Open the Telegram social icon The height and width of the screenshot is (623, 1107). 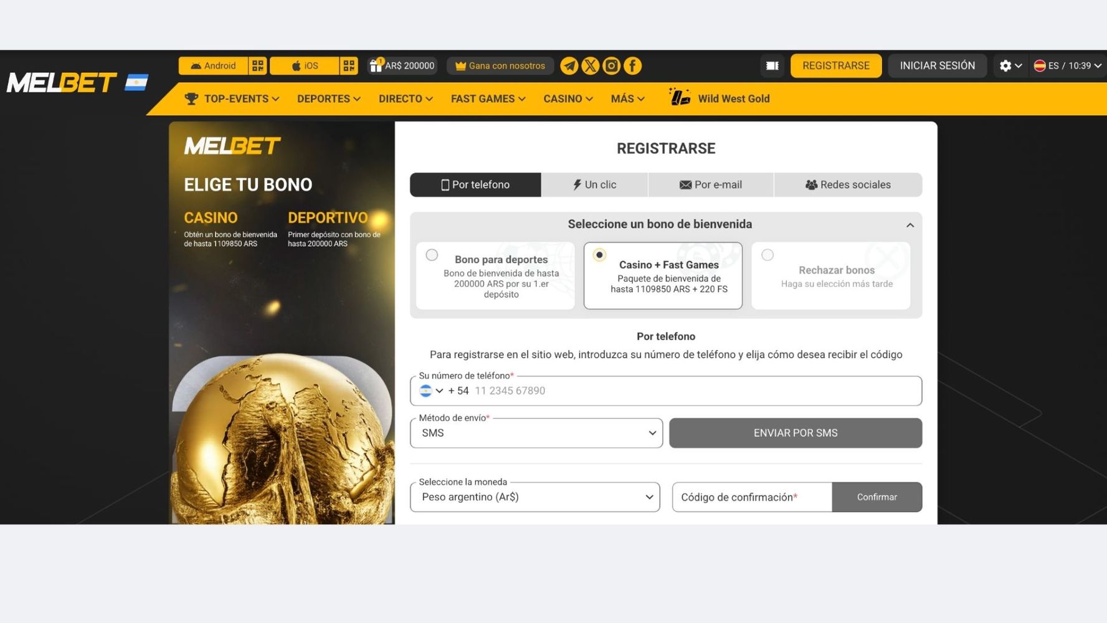coord(569,65)
